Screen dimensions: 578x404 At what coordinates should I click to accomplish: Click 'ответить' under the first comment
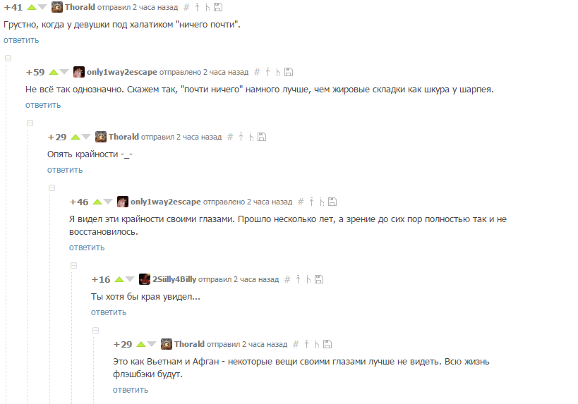point(21,40)
